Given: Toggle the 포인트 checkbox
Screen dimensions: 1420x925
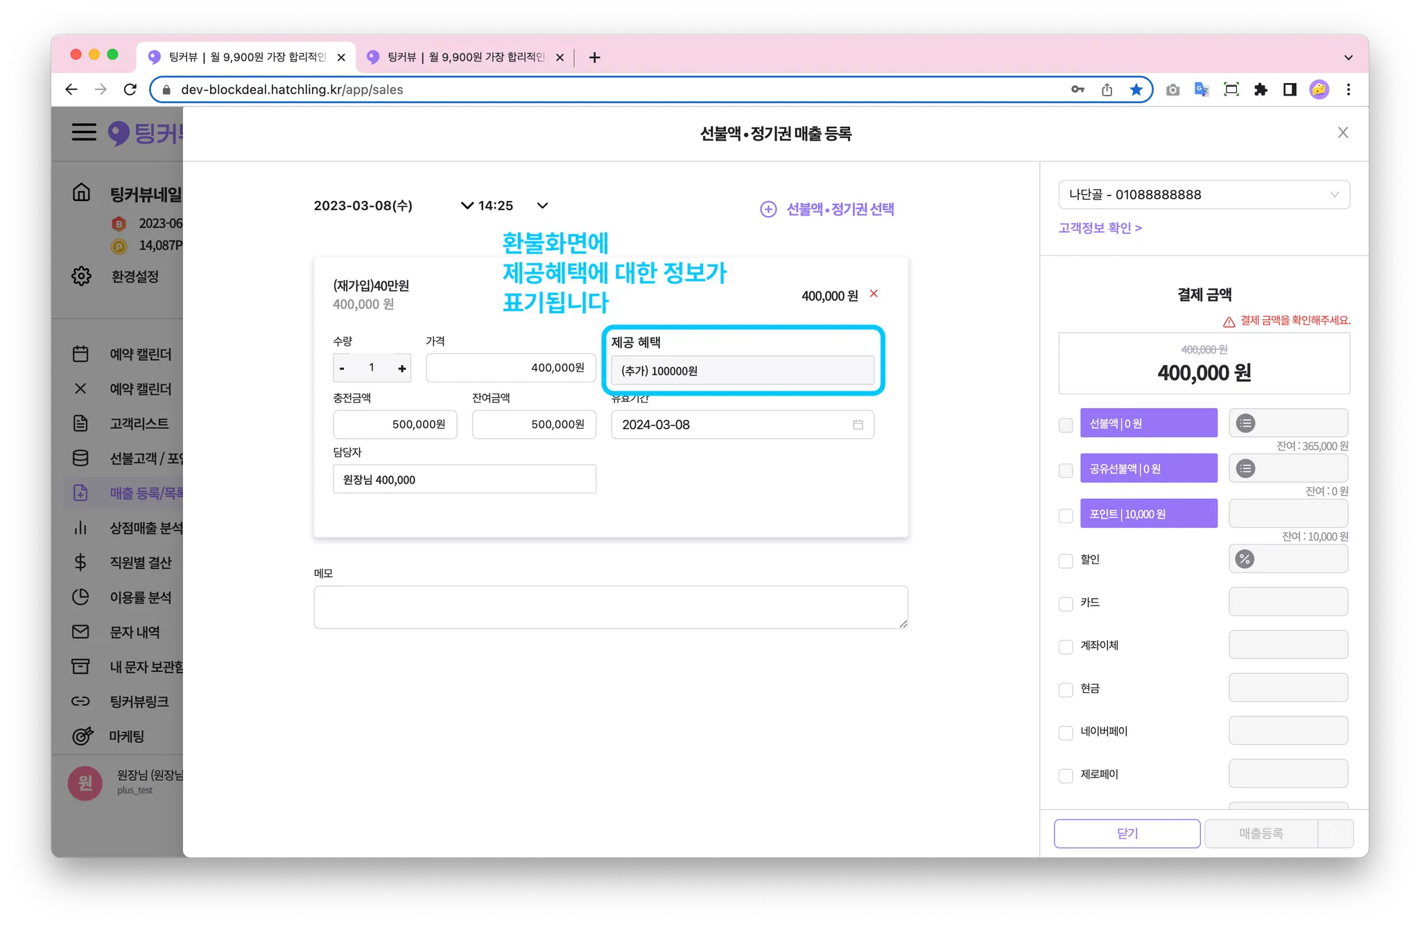Looking at the screenshot, I should [x=1066, y=516].
